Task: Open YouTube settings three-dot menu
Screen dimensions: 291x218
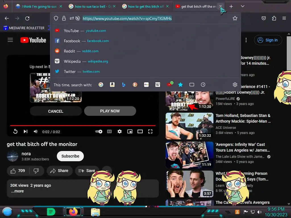Action: click(246, 40)
